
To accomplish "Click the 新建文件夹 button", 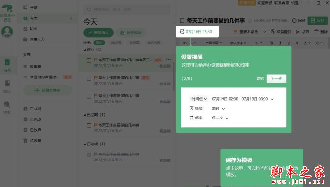I will click(x=48, y=90).
